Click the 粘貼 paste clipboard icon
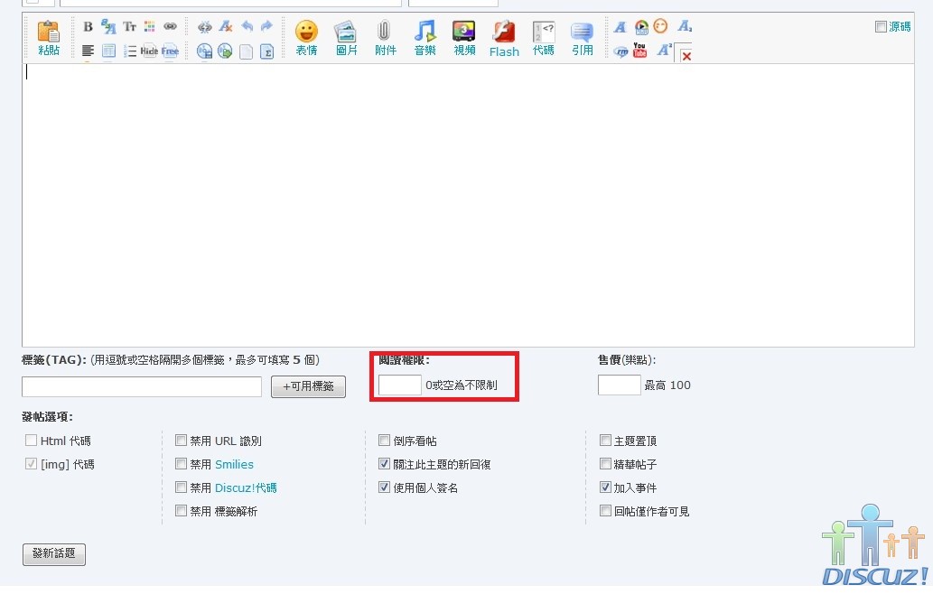Image resolution: width=933 pixels, height=594 pixels. click(x=48, y=32)
